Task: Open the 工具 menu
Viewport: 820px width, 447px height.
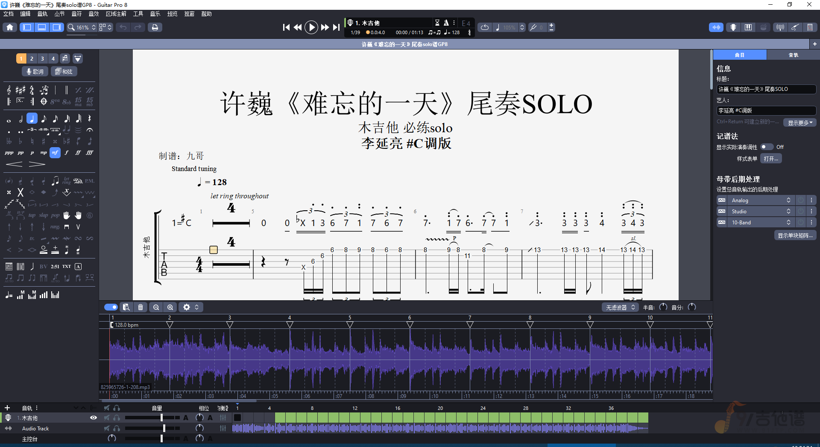Action: point(138,14)
